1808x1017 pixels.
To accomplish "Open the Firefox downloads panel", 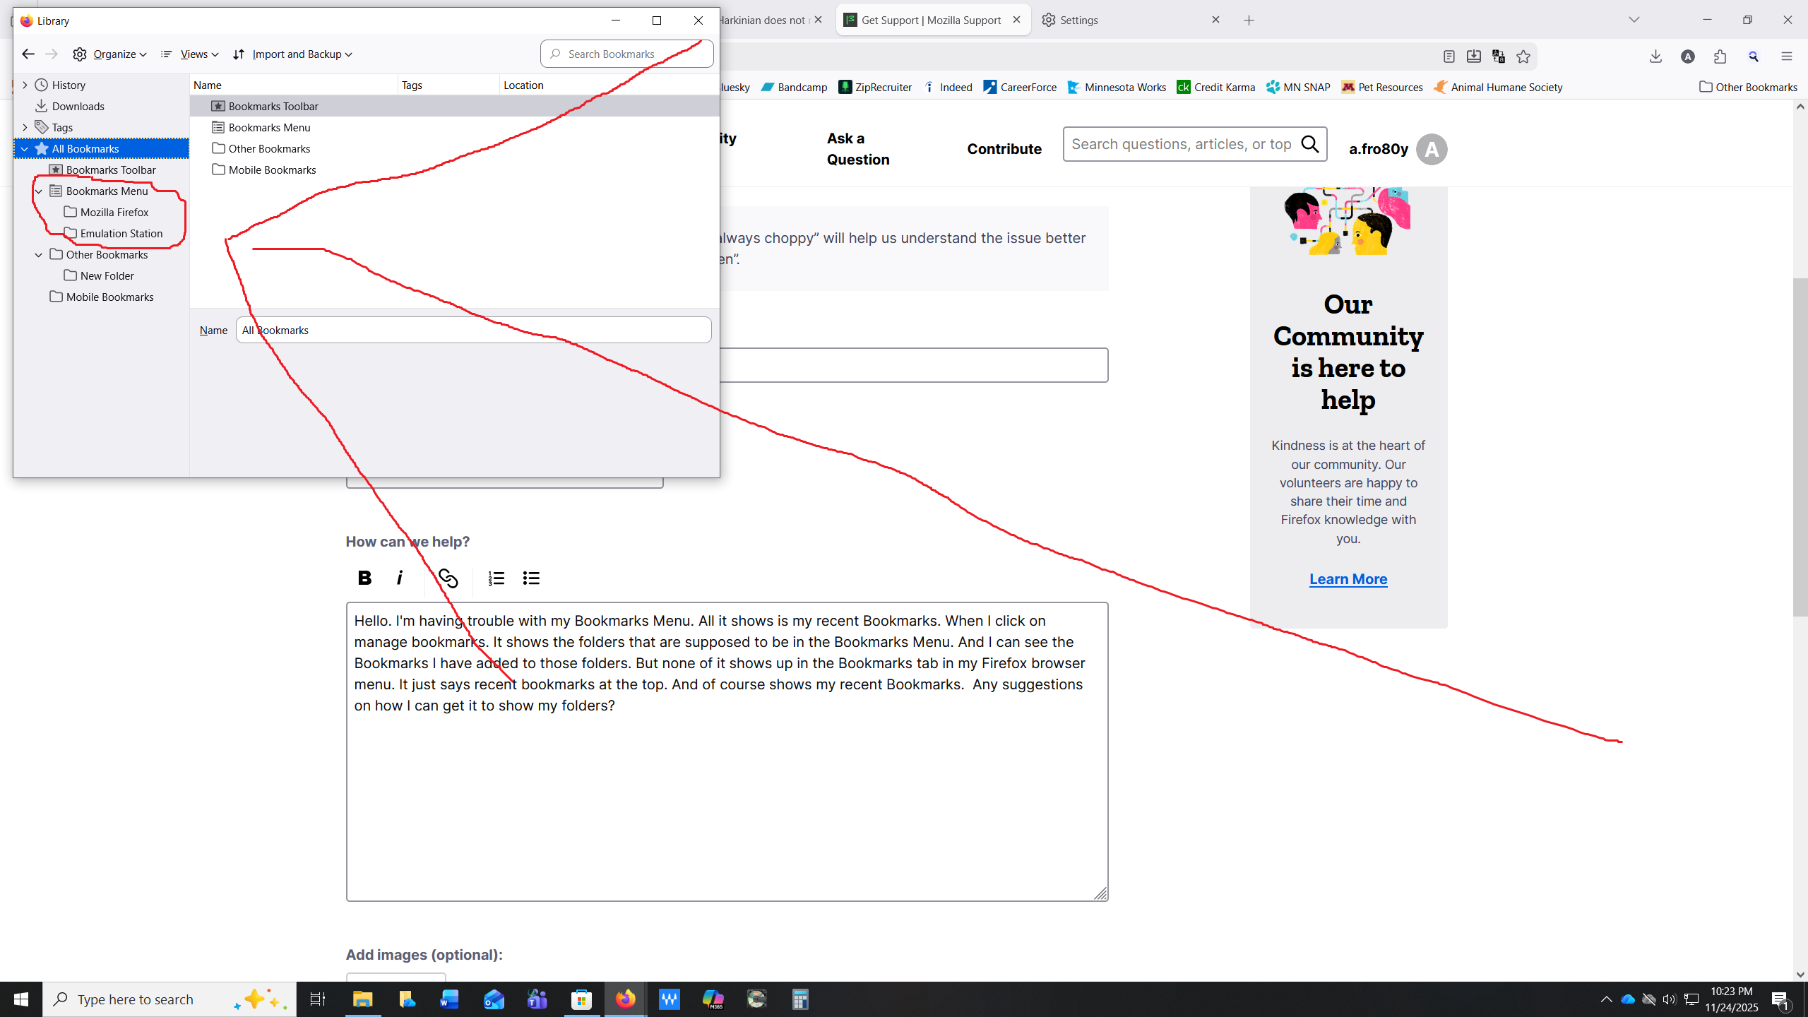I will coord(1655,56).
